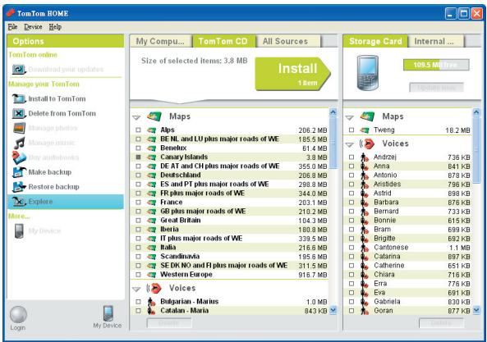Viewport: 487px width, 342px height.
Task: Open the Device menu
Action: coord(33,27)
